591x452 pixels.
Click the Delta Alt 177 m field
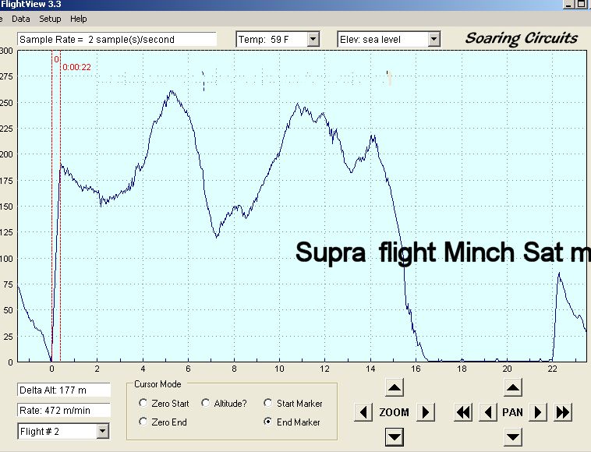(64, 390)
